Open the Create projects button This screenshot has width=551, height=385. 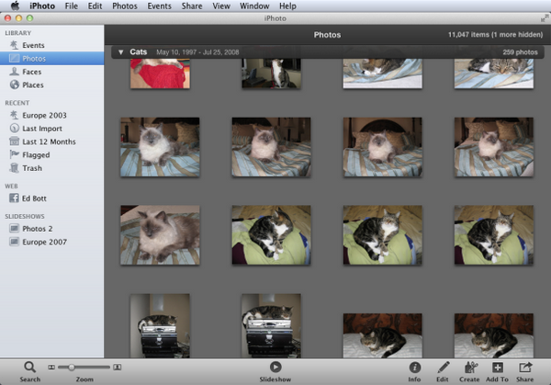pyautogui.click(x=470, y=368)
